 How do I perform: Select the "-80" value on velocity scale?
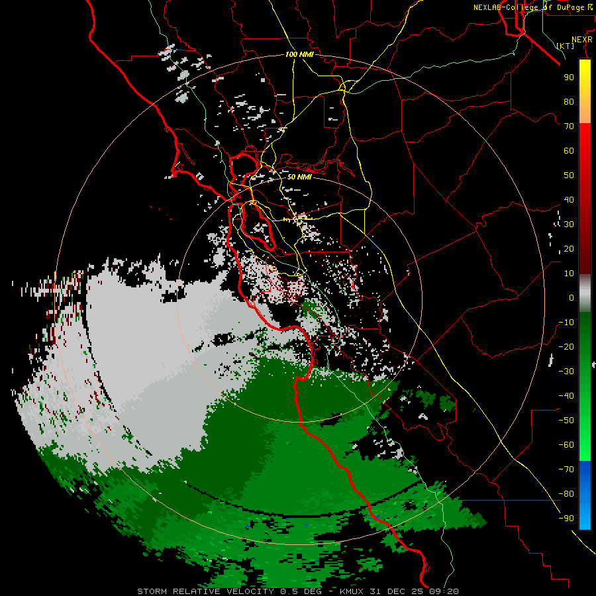click(x=566, y=494)
